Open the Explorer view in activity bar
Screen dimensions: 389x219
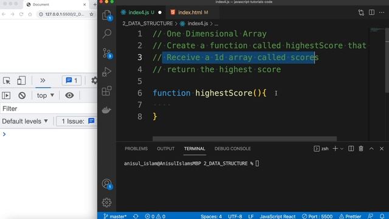tap(107, 15)
